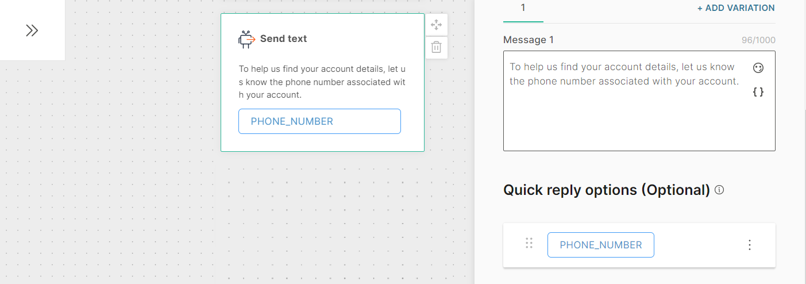Screen dimensions: 806x284
Task: Select variation tab 1
Action: tap(523, 8)
